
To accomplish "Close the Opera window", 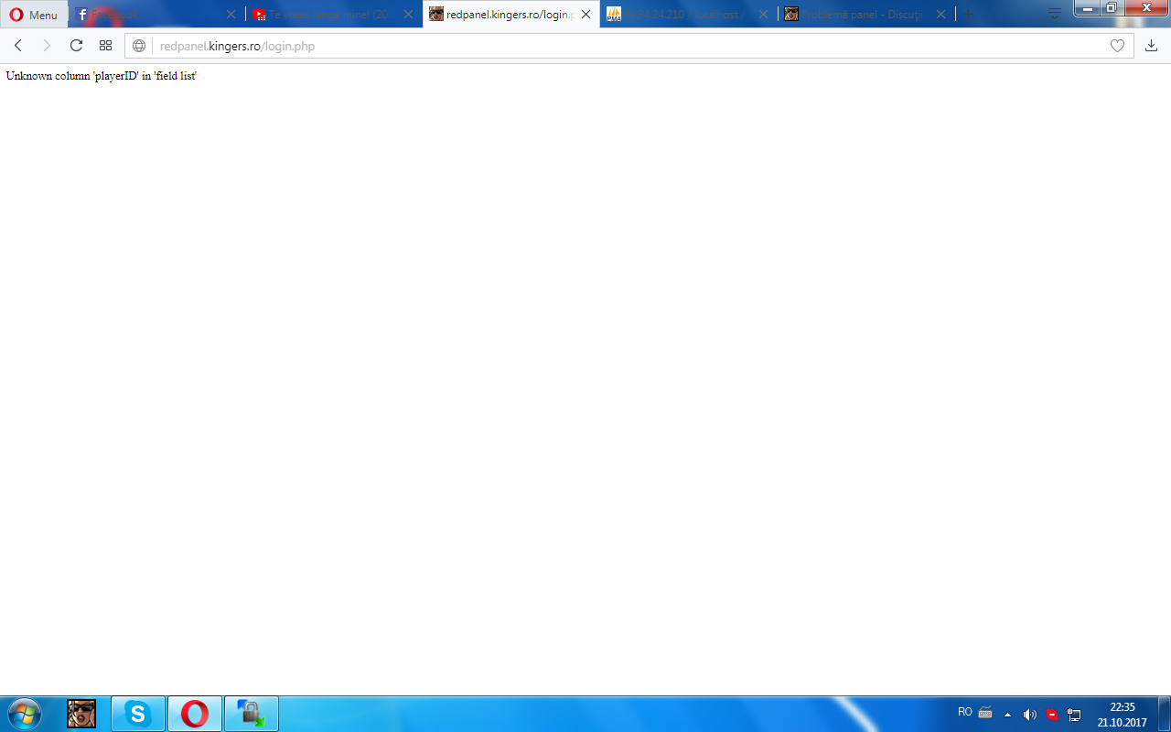I will (1145, 8).
